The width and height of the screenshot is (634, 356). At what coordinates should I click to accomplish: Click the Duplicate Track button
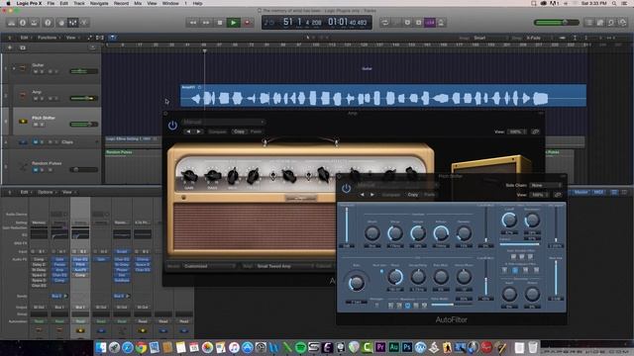(23, 47)
